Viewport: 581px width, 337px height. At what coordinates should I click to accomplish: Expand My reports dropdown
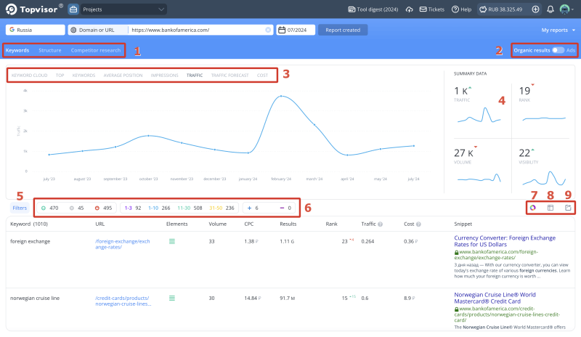tap(558, 30)
